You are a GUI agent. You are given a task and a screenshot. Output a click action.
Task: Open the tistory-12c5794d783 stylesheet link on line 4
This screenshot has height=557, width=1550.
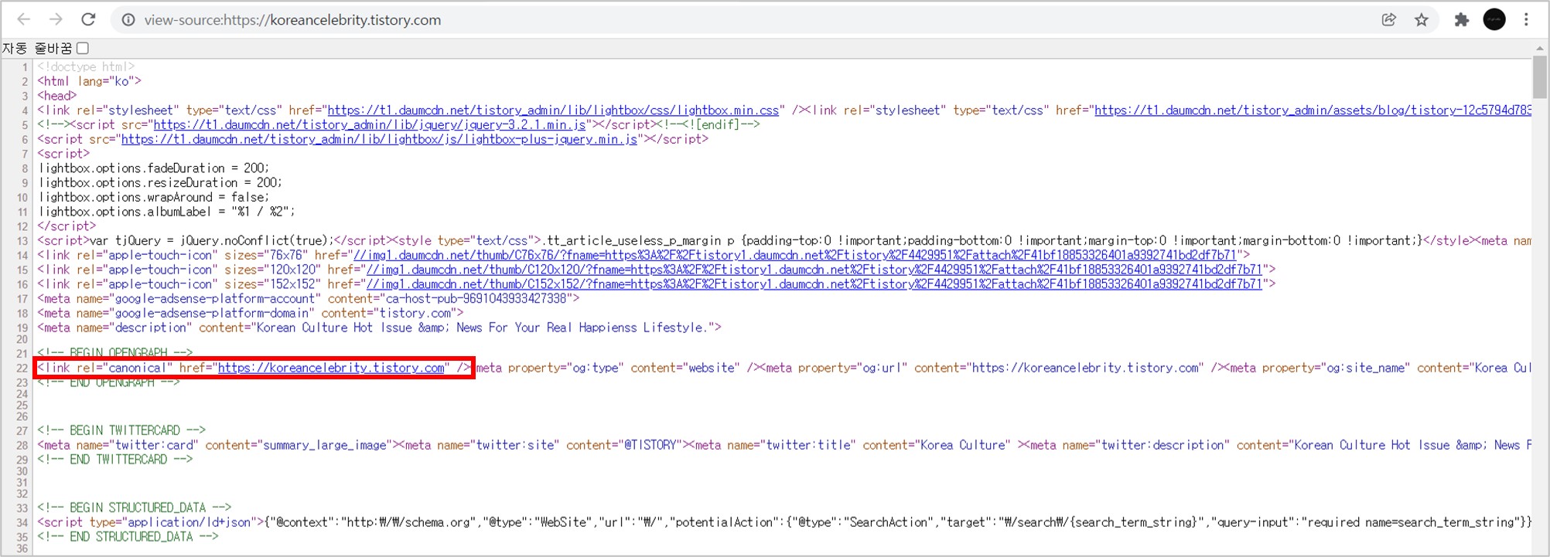pyautogui.click(x=1313, y=110)
